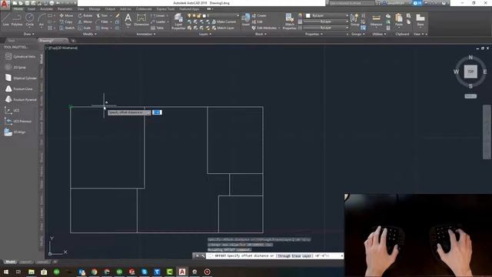Click Match Layer button

(223, 28)
